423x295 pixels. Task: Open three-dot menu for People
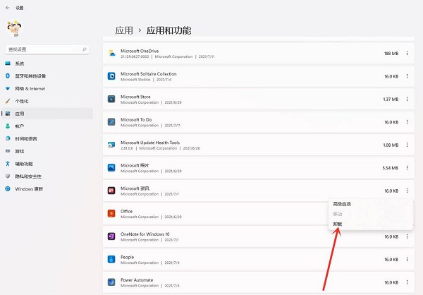pos(407,259)
